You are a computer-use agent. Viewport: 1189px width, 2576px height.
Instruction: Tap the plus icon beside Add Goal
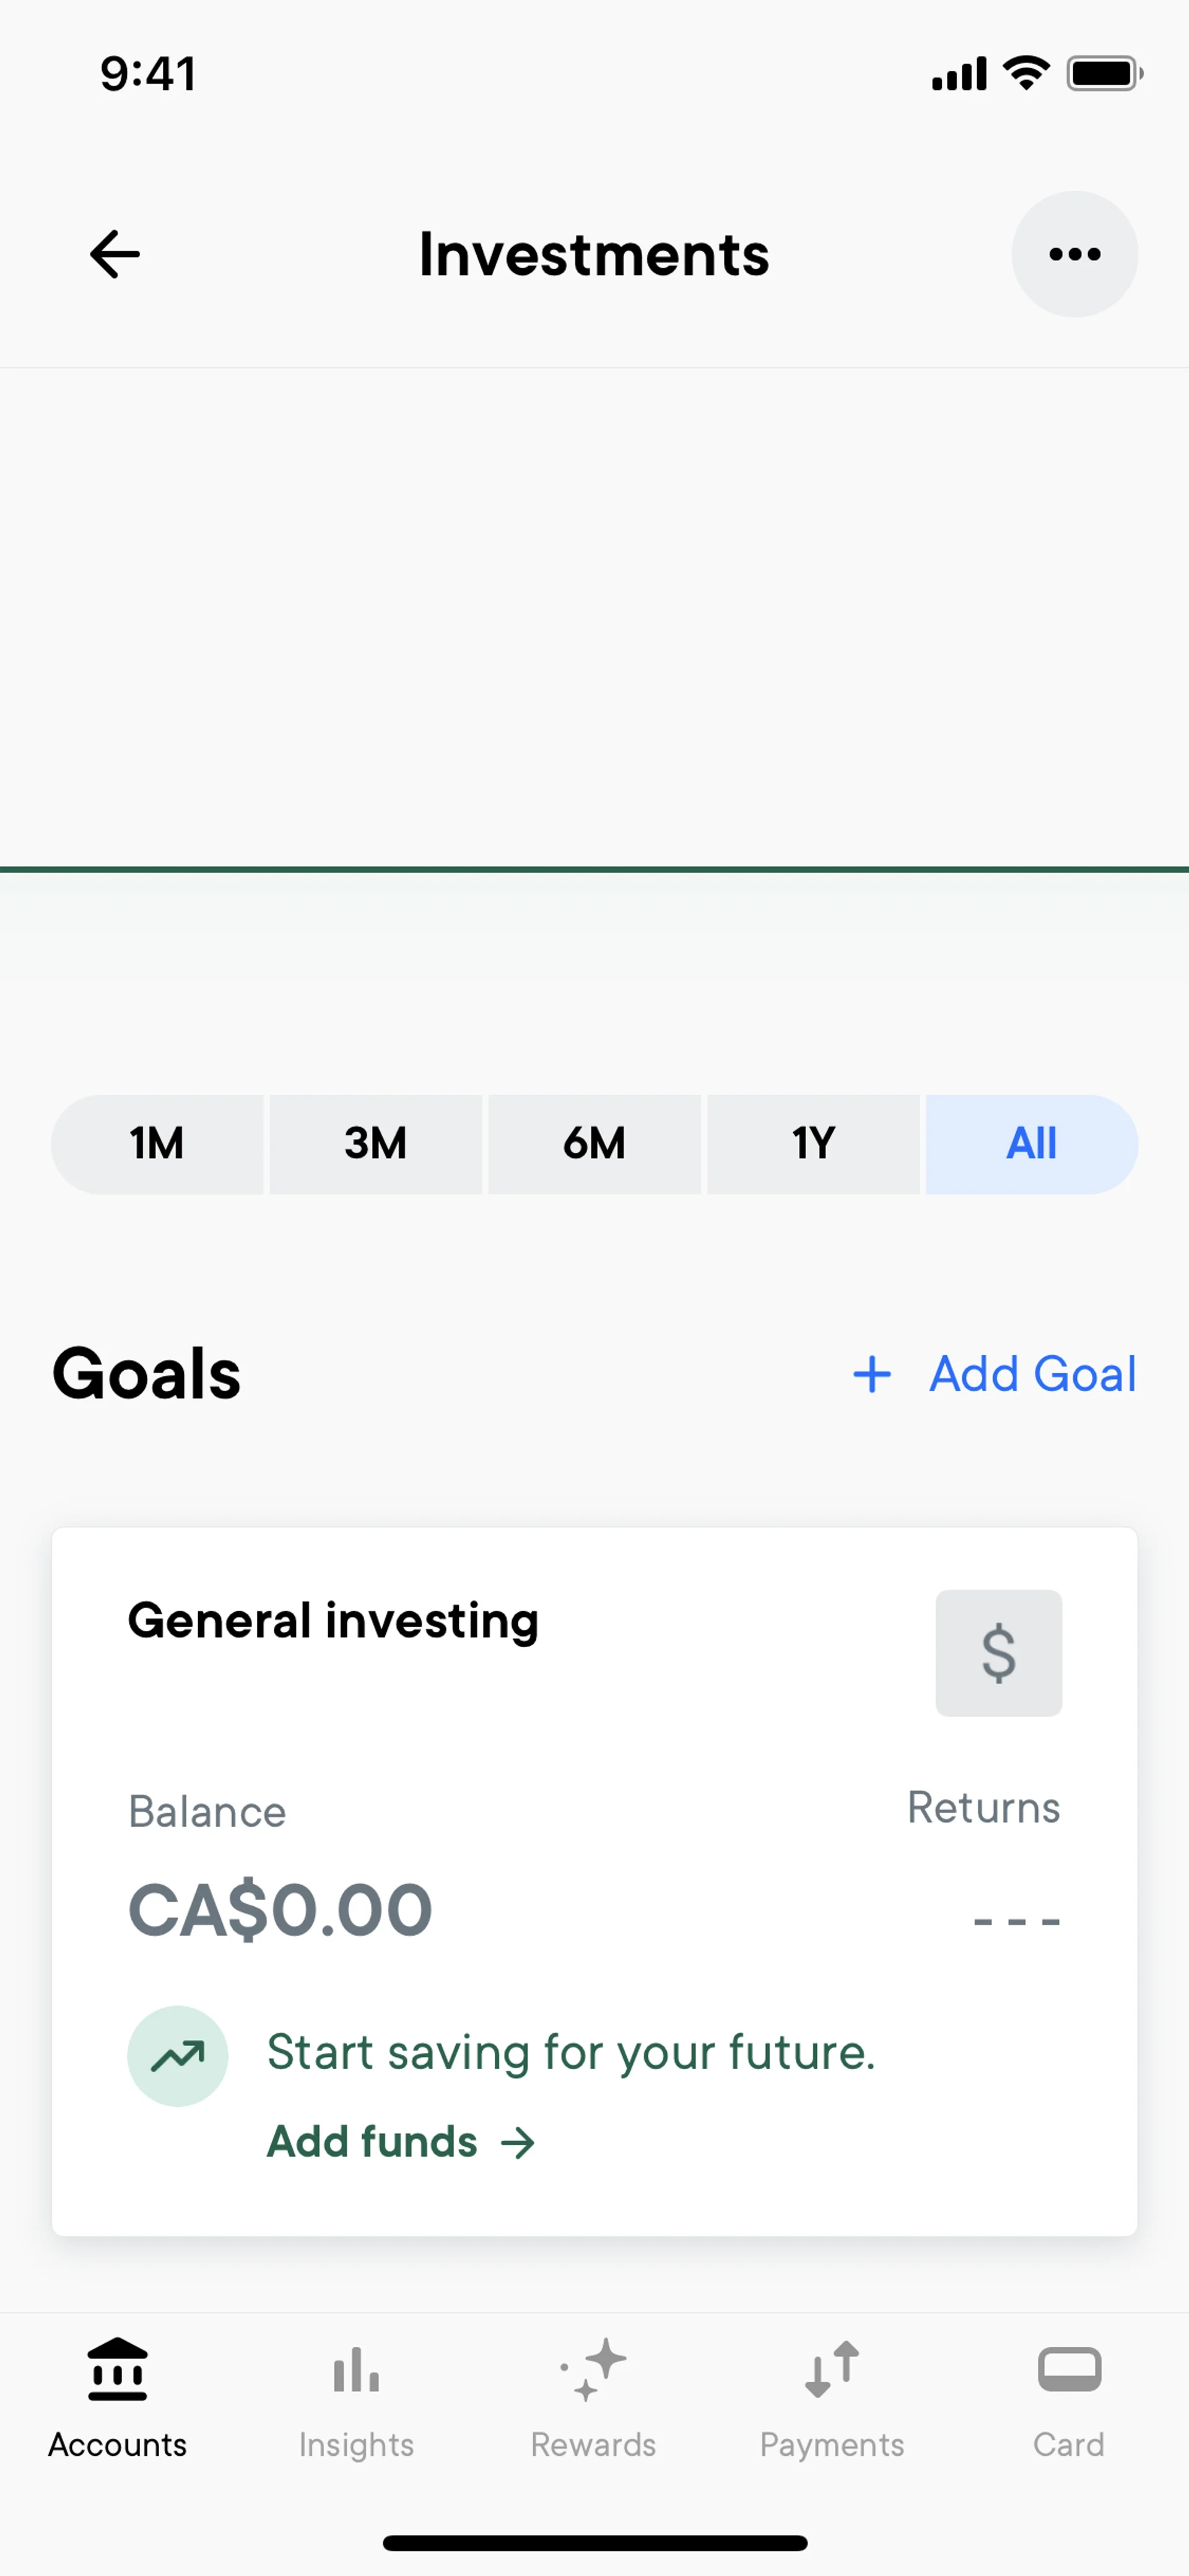click(x=873, y=1374)
